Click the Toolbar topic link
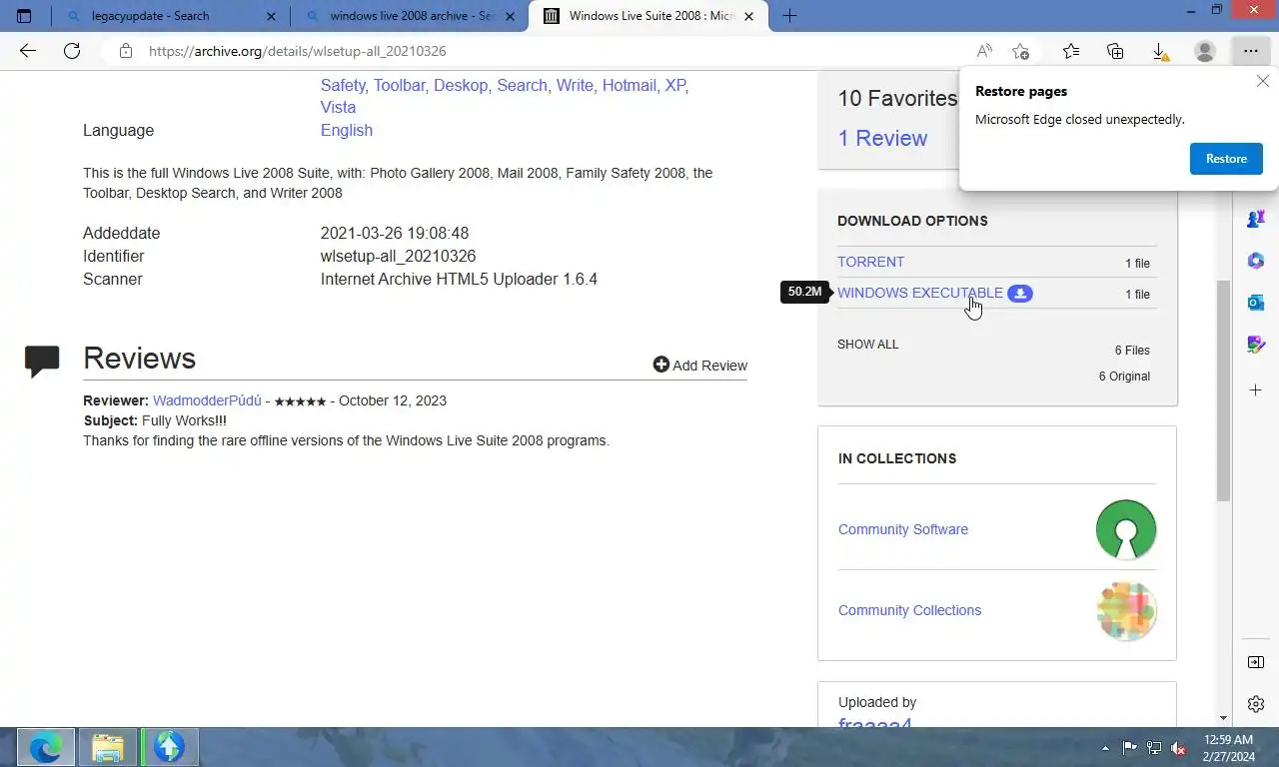 [400, 85]
